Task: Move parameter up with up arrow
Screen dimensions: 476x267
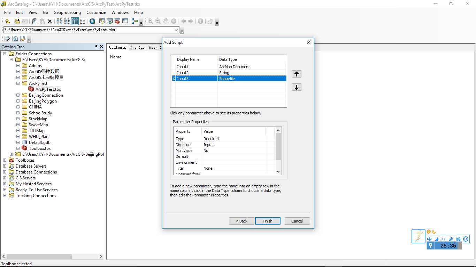Action: (x=297, y=74)
